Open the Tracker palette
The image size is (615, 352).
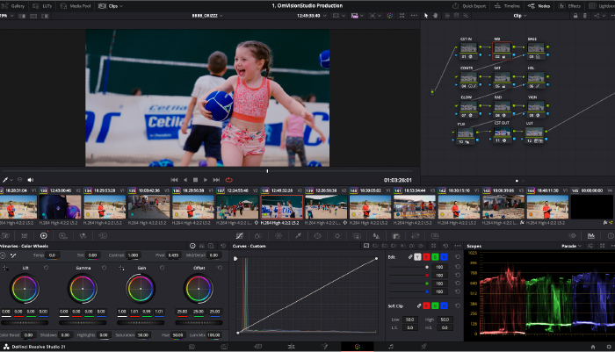coord(336,235)
